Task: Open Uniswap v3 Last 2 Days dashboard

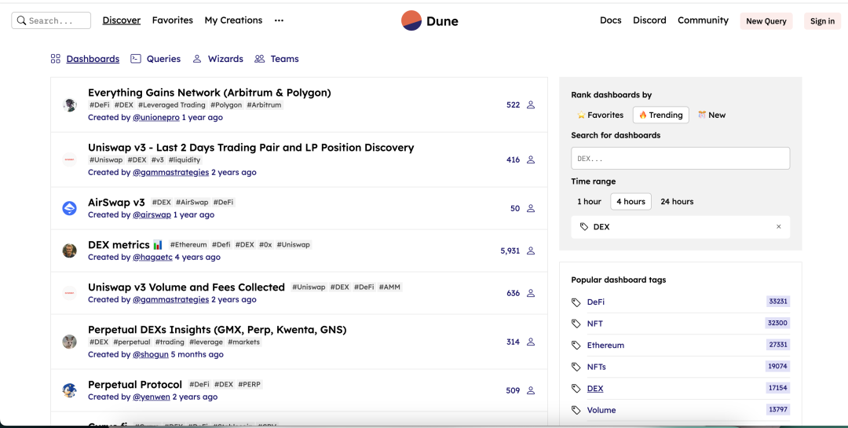Action: pyautogui.click(x=251, y=148)
